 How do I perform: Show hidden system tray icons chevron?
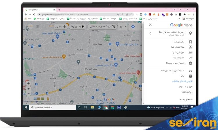pos(167,107)
